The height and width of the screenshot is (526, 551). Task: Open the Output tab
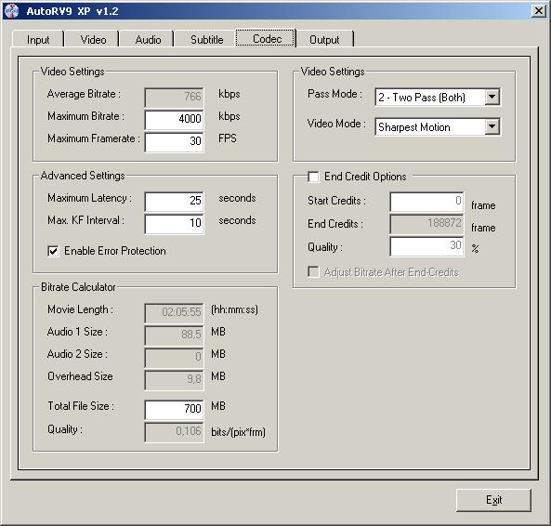click(x=324, y=39)
